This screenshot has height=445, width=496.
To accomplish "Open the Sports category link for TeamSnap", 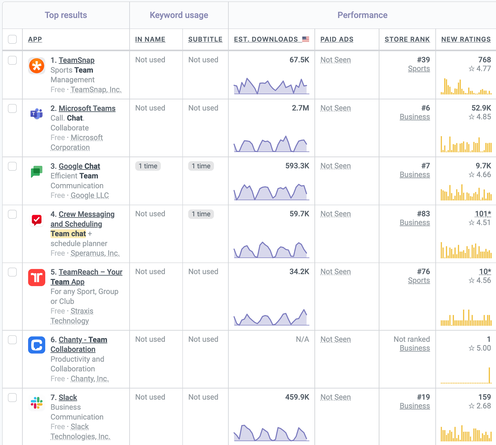I will tap(419, 69).
